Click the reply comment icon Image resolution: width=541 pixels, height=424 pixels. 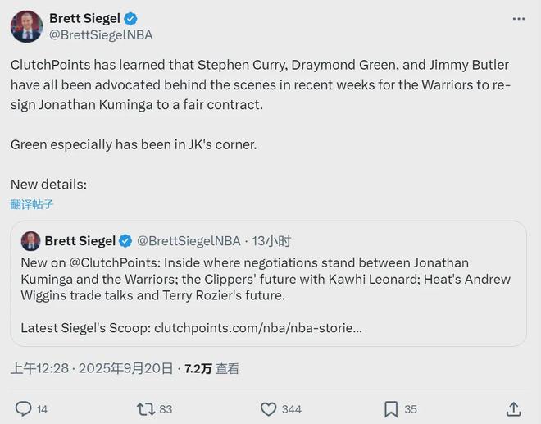tap(24, 408)
